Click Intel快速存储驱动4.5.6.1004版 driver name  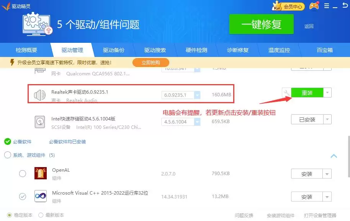pos(83,119)
